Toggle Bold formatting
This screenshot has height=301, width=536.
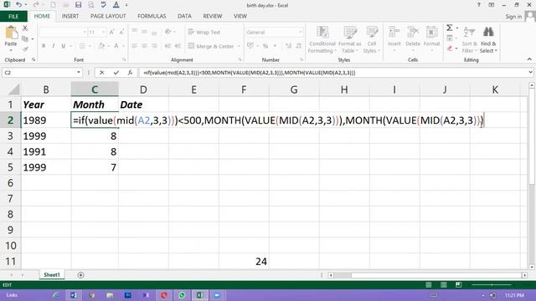44,46
